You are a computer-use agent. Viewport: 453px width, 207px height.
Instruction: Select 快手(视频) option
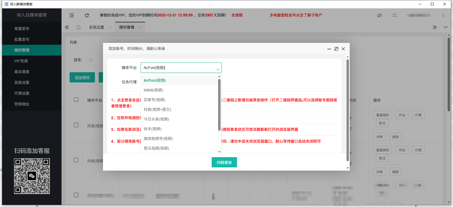pos(179,129)
